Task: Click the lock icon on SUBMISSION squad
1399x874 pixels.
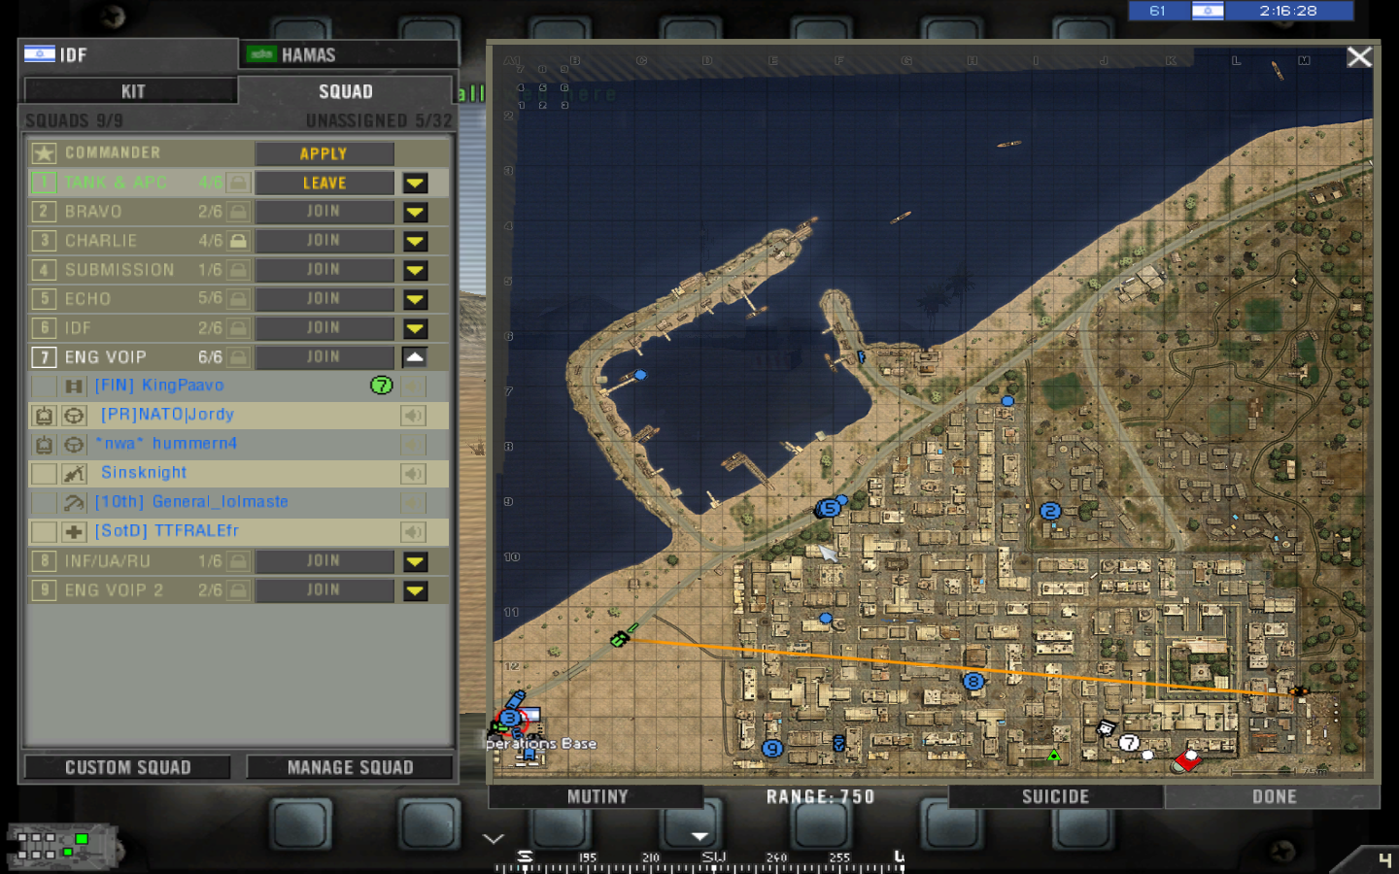Action: pos(238,270)
